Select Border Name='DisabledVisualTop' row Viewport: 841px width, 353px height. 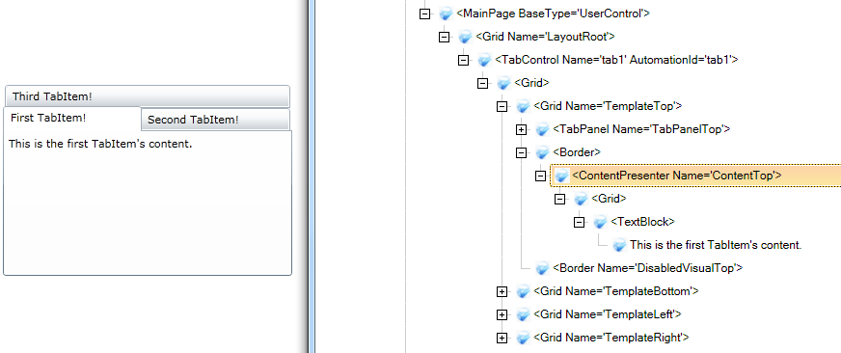click(647, 268)
